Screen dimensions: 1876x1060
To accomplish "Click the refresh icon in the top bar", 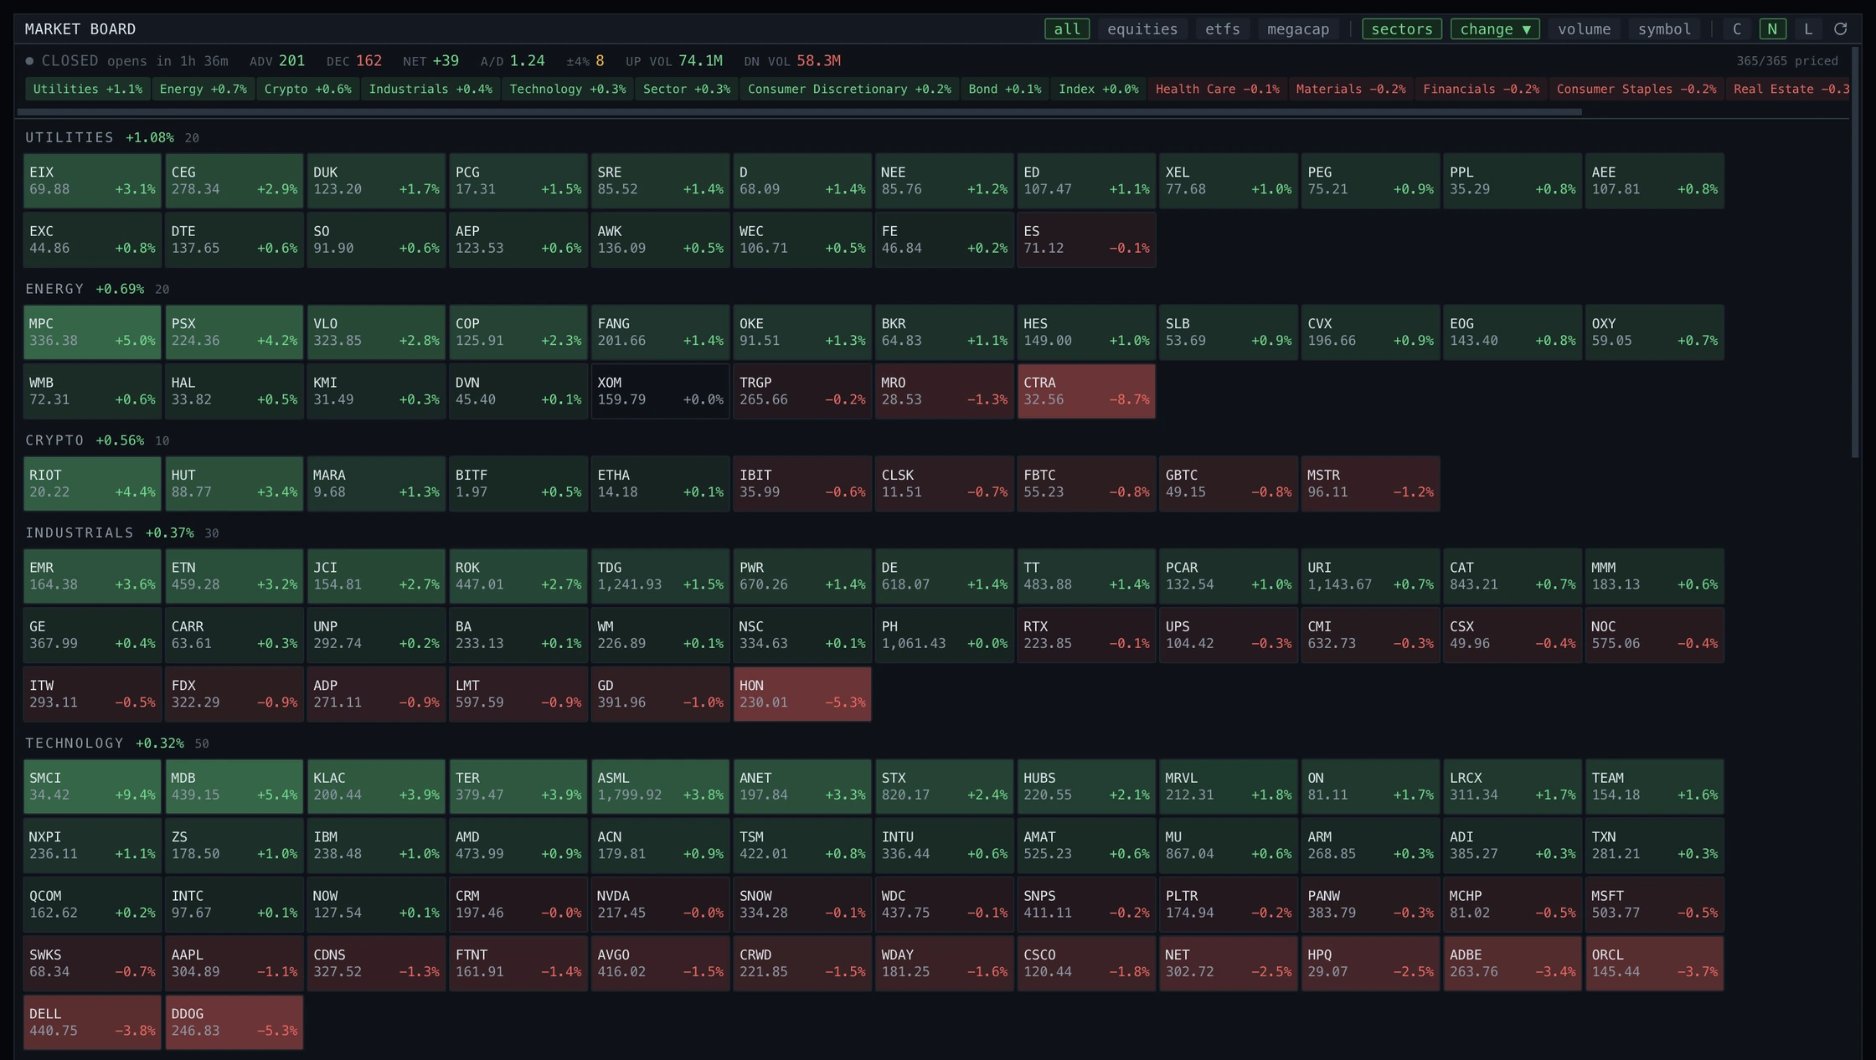I will click(1840, 29).
